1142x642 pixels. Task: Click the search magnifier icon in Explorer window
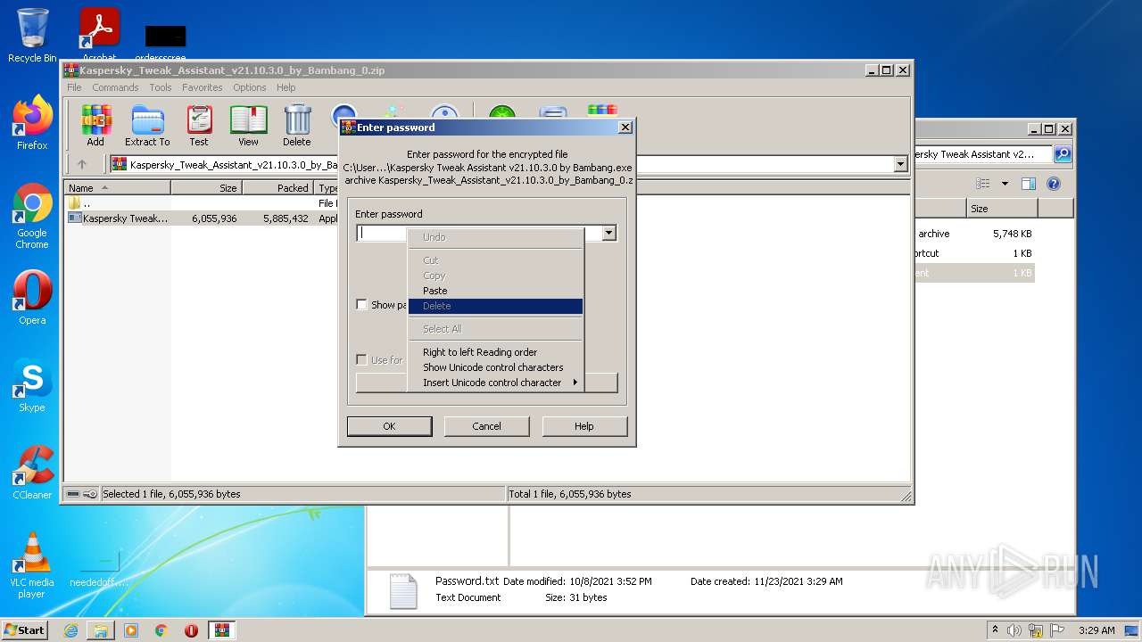tap(1063, 154)
